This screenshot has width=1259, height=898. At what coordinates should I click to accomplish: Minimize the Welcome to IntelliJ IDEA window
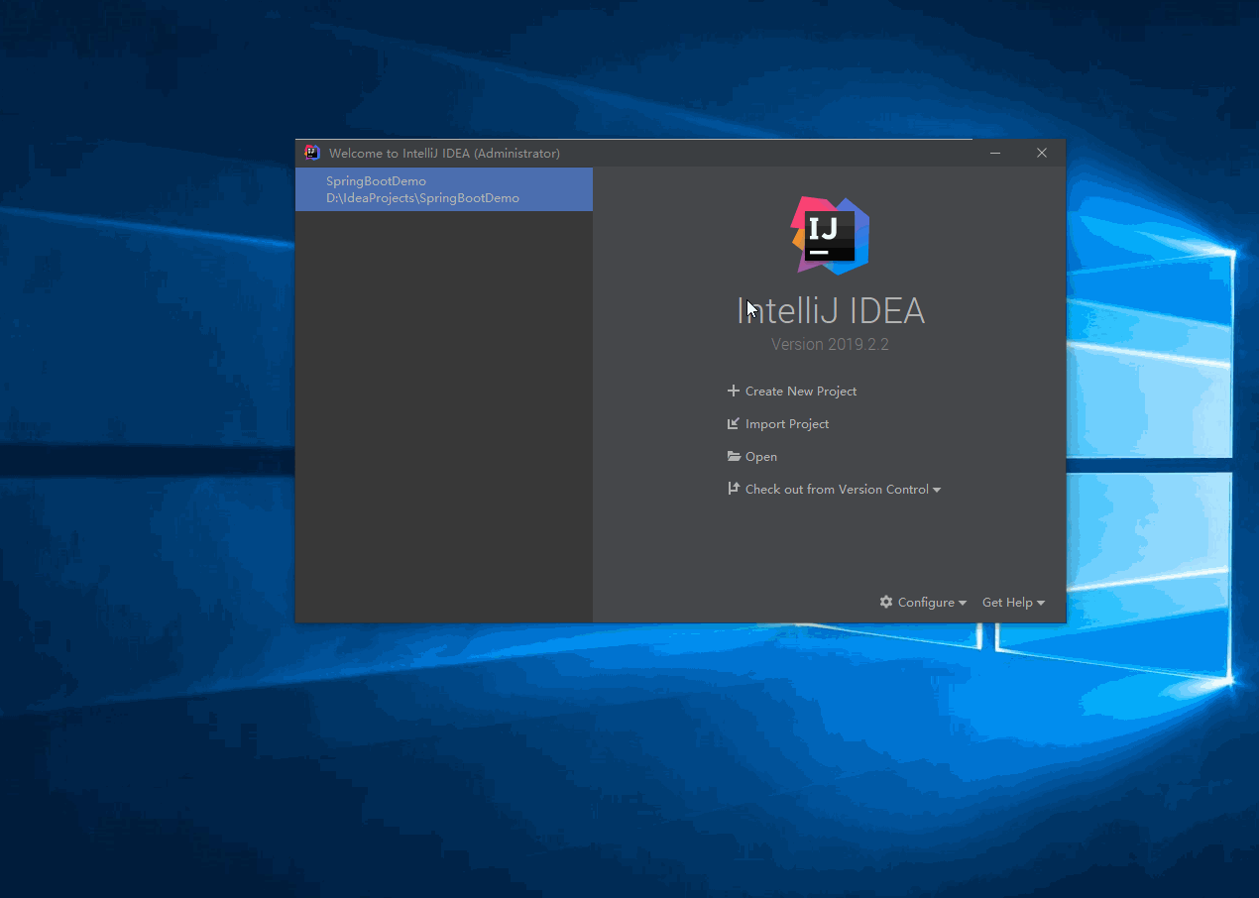pyautogui.click(x=995, y=153)
